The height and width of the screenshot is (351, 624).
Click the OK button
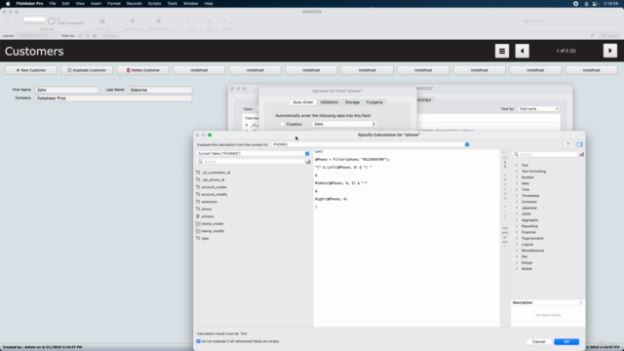tap(566, 341)
